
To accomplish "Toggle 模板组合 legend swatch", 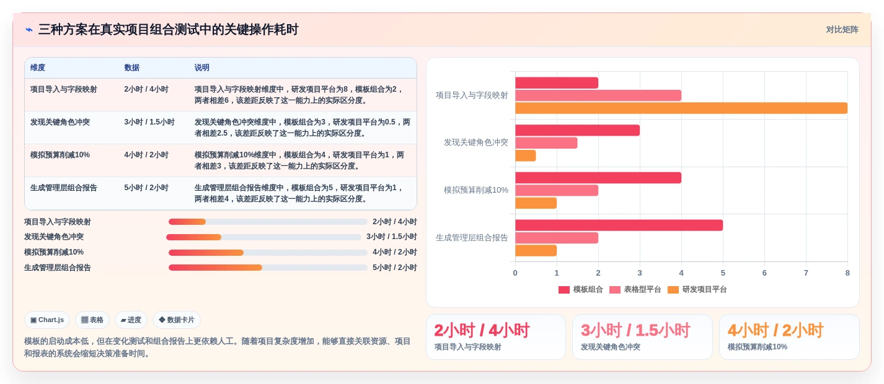I will click(x=564, y=290).
